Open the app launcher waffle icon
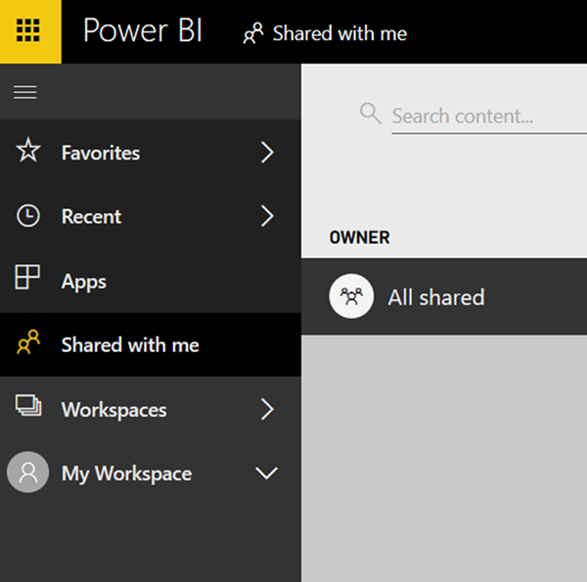 (29, 31)
